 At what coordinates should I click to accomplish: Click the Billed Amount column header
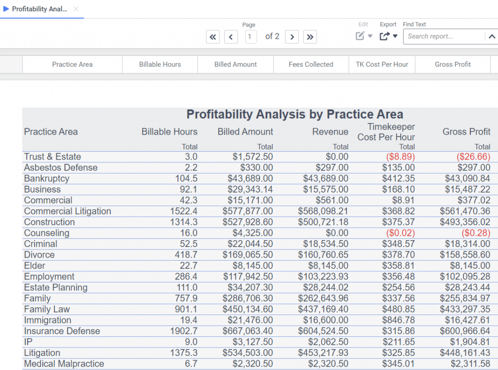[235, 64]
